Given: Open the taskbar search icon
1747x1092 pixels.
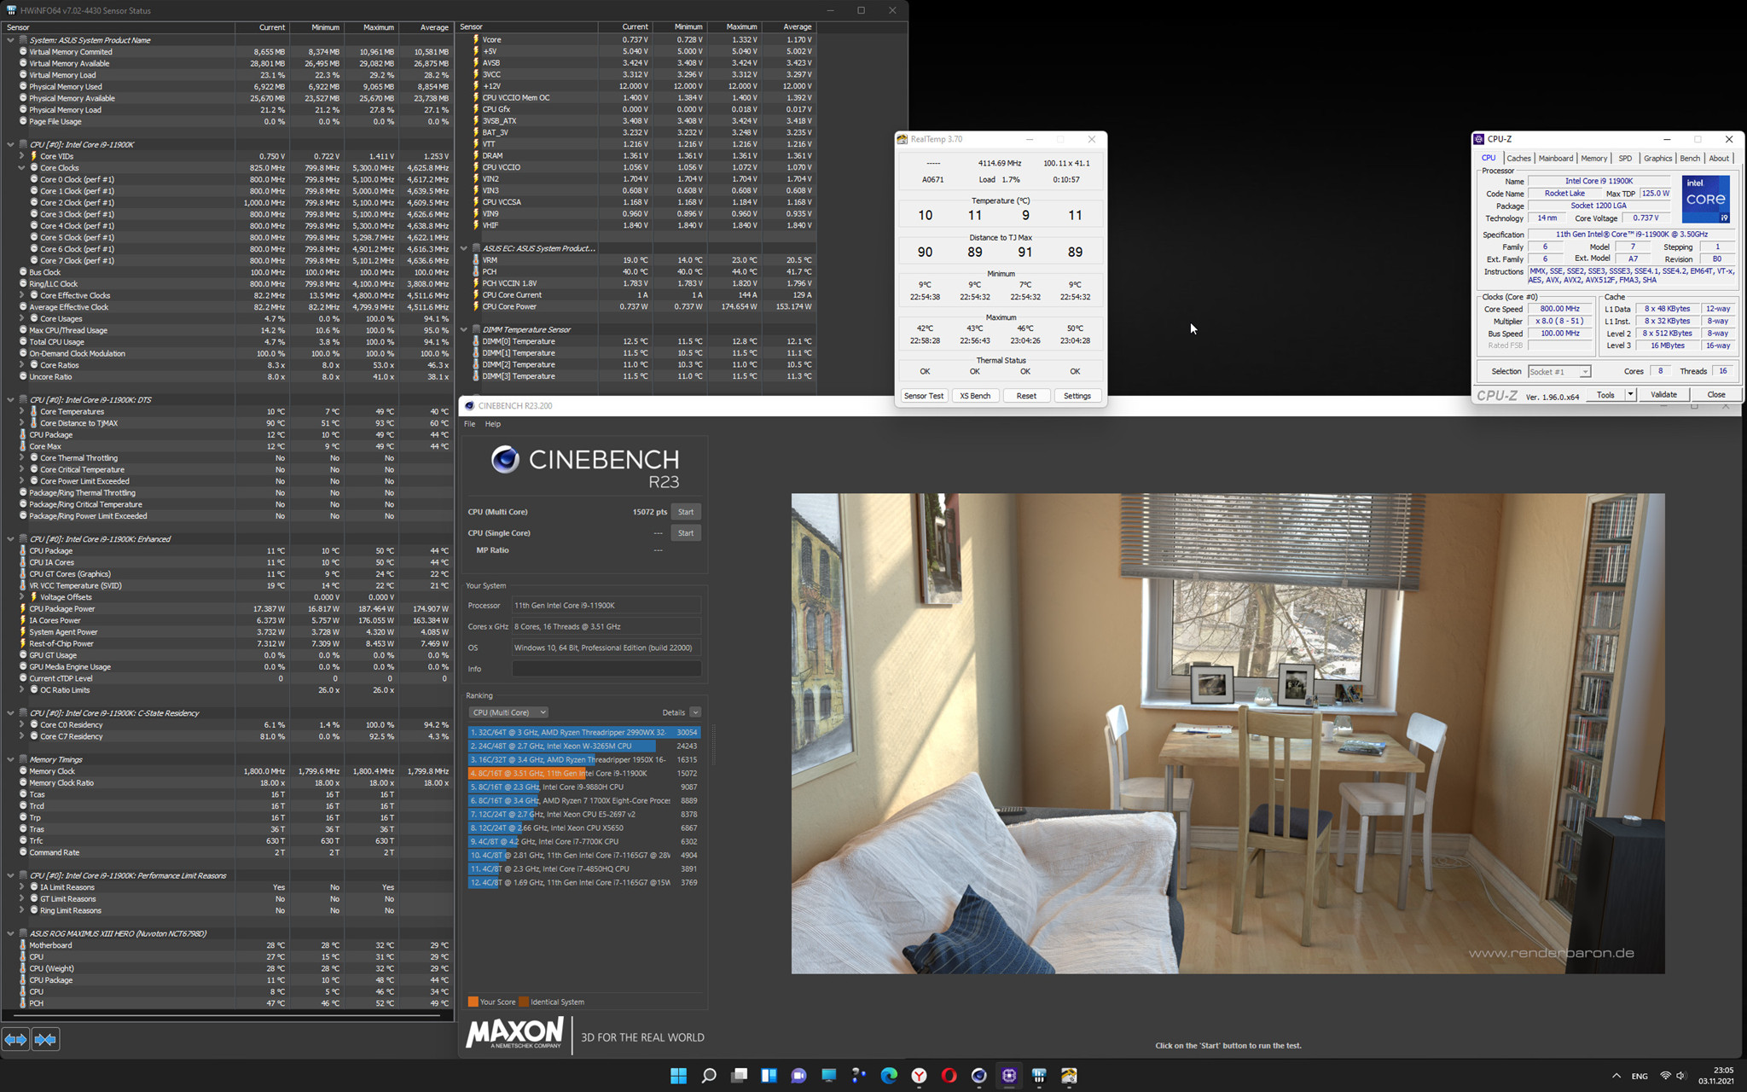Looking at the screenshot, I should (x=708, y=1076).
